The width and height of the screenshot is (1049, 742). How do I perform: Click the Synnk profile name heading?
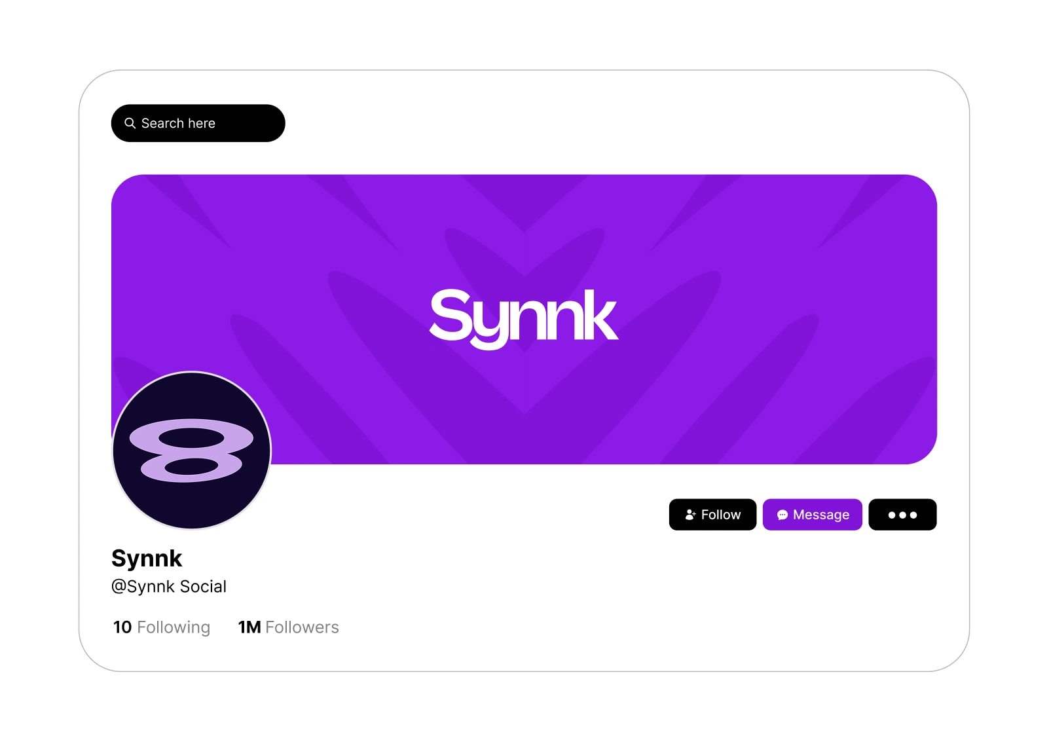(147, 559)
